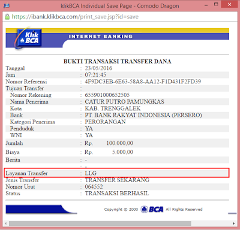The height and width of the screenshot is (230, 240).
Task: Click the Penduduk label
Action: tap(22, 129)
